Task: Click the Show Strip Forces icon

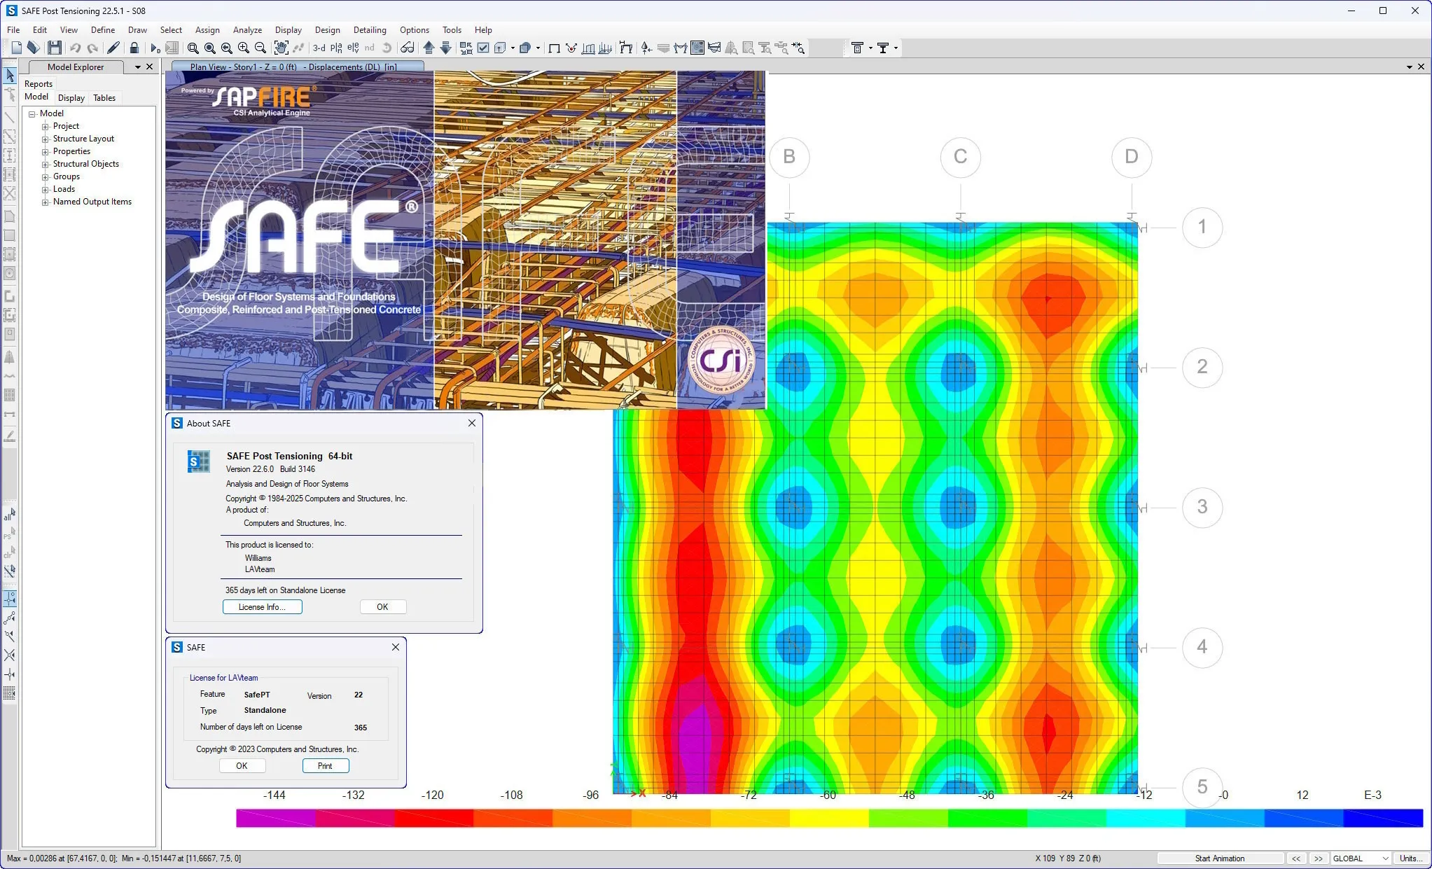Action: click(714, 48)
